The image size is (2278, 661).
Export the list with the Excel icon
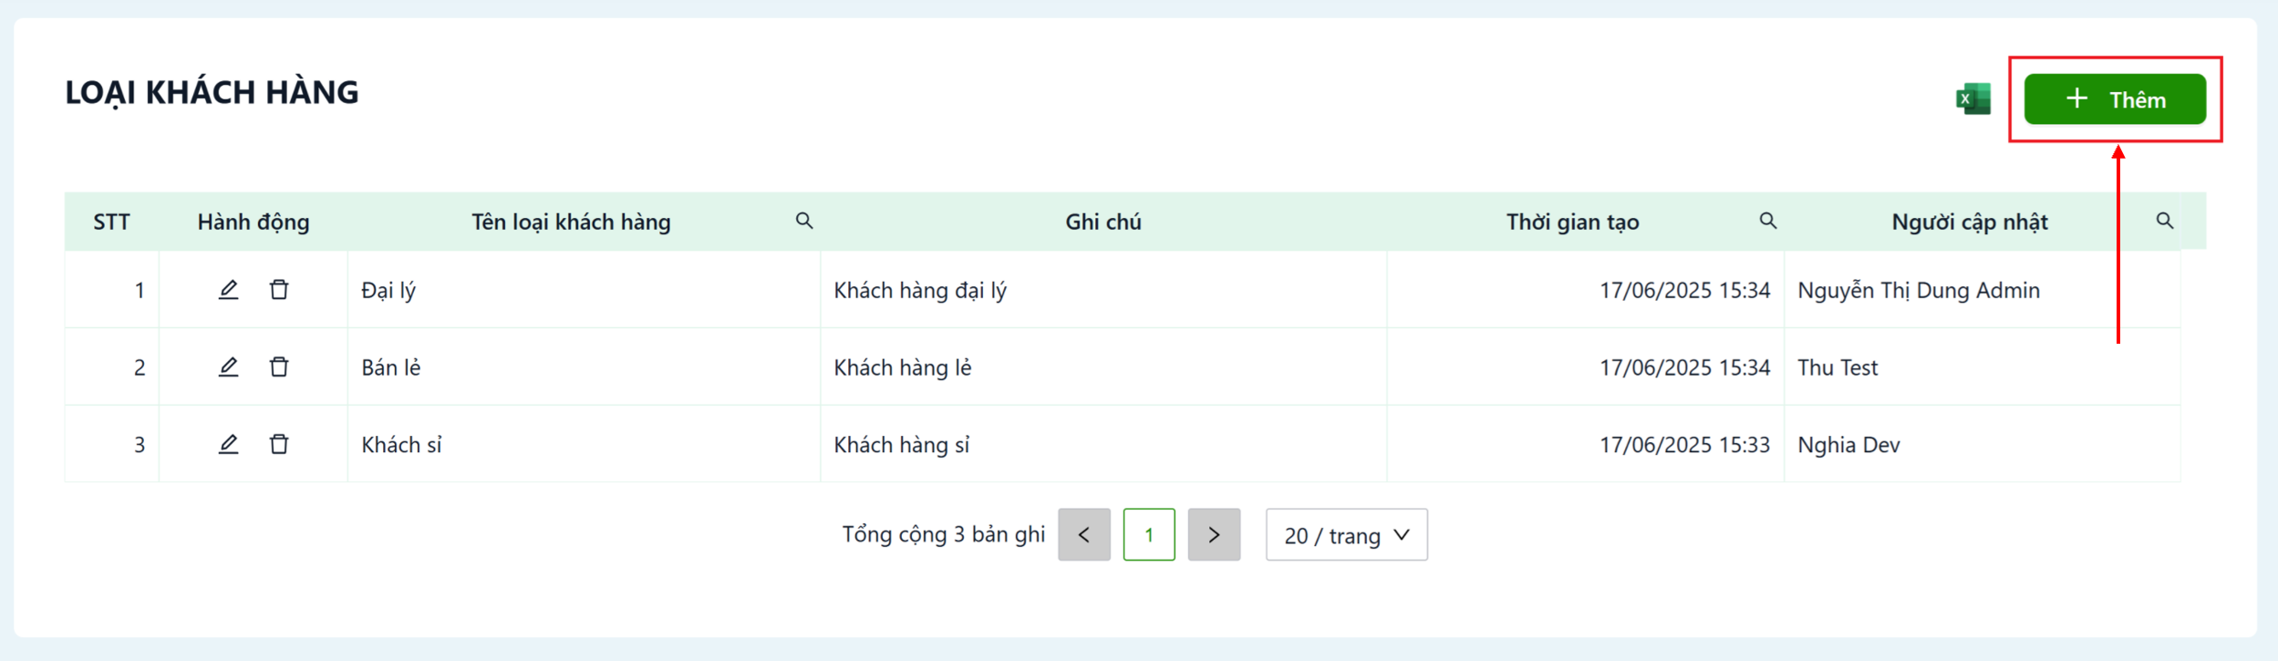pos(1973,98)
